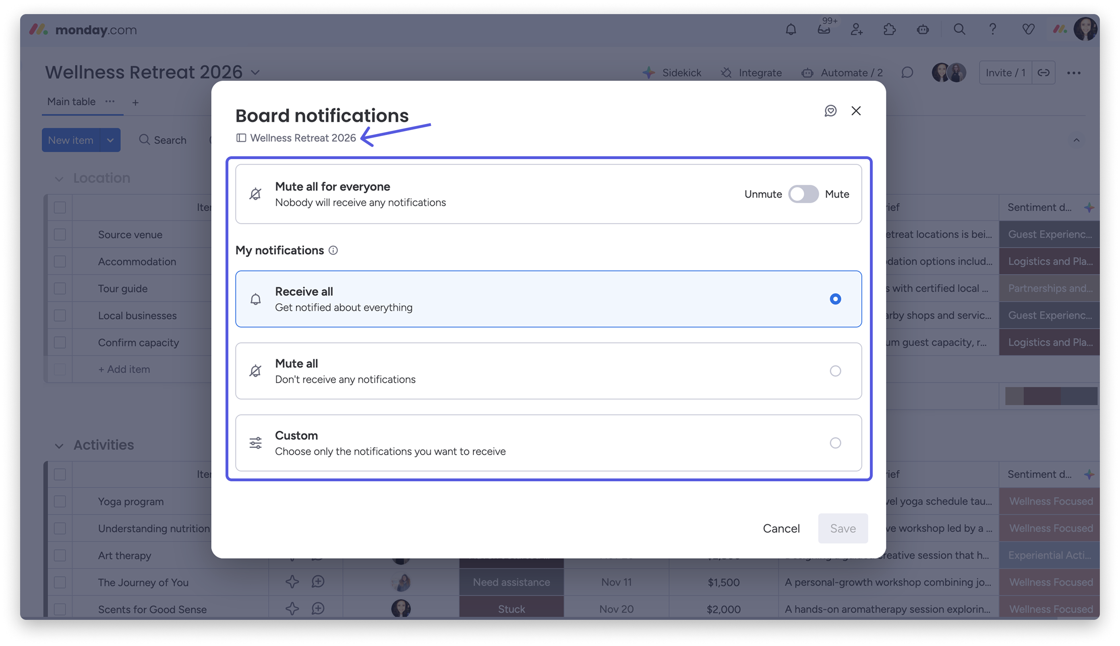Open the apps puzzle piece icon

coord(889,30)
